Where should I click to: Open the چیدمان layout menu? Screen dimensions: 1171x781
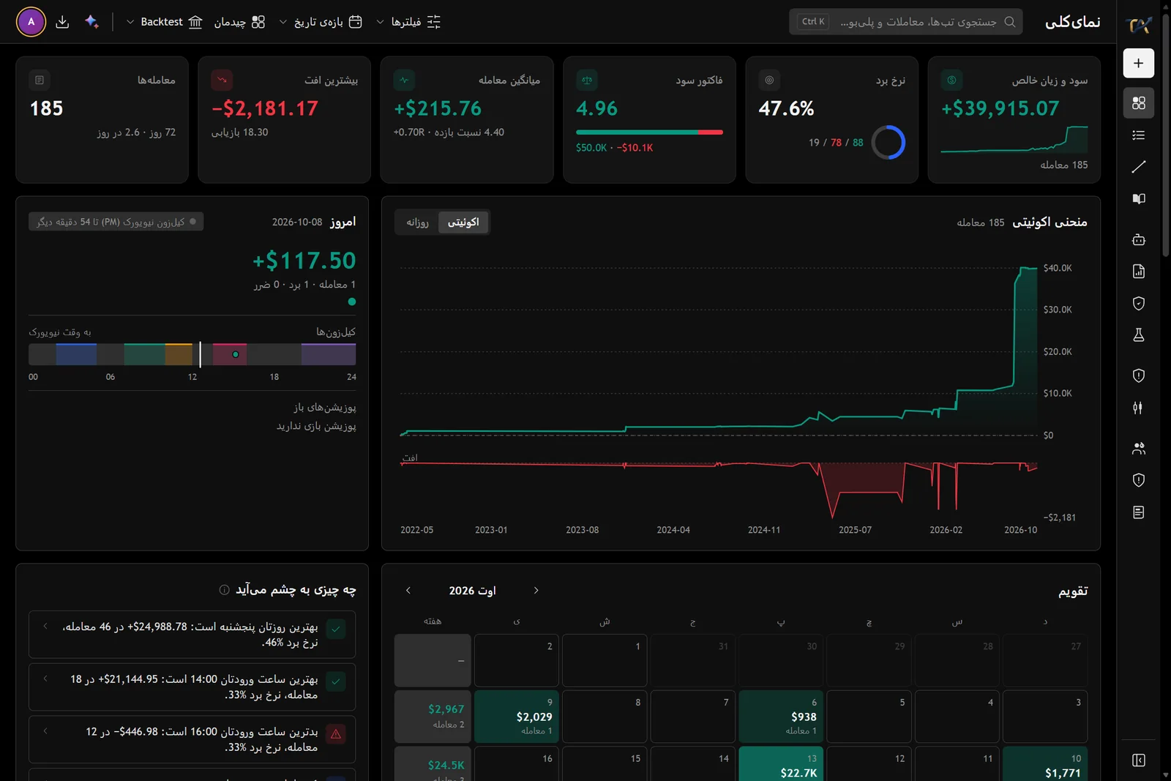point(239,22)
